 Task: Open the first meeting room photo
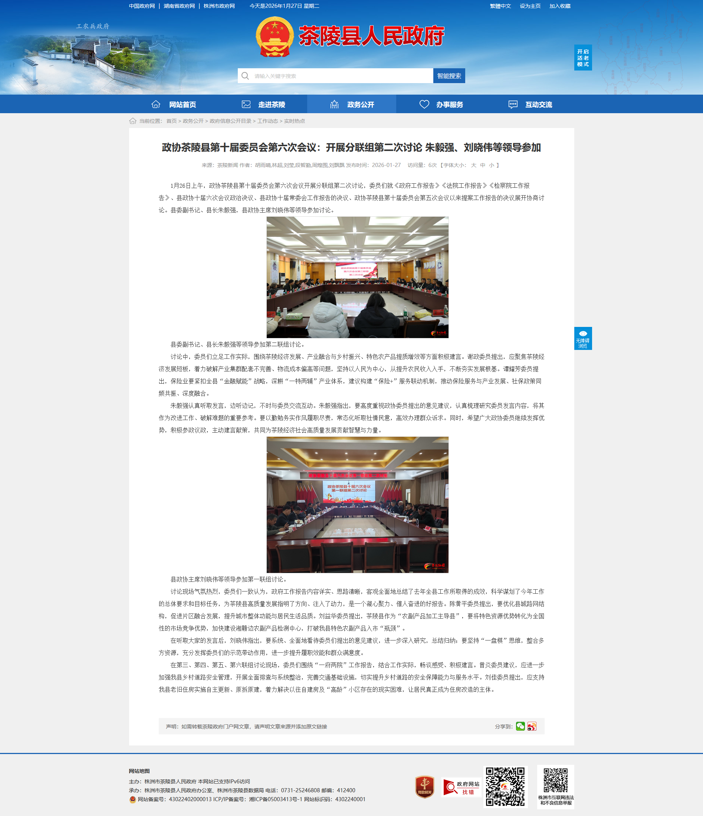click(357, 277)
